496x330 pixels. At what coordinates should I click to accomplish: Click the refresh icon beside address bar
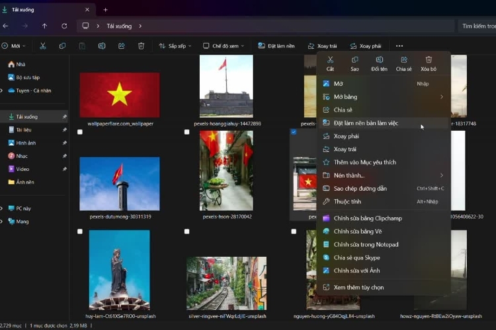[x=64, y=26]
